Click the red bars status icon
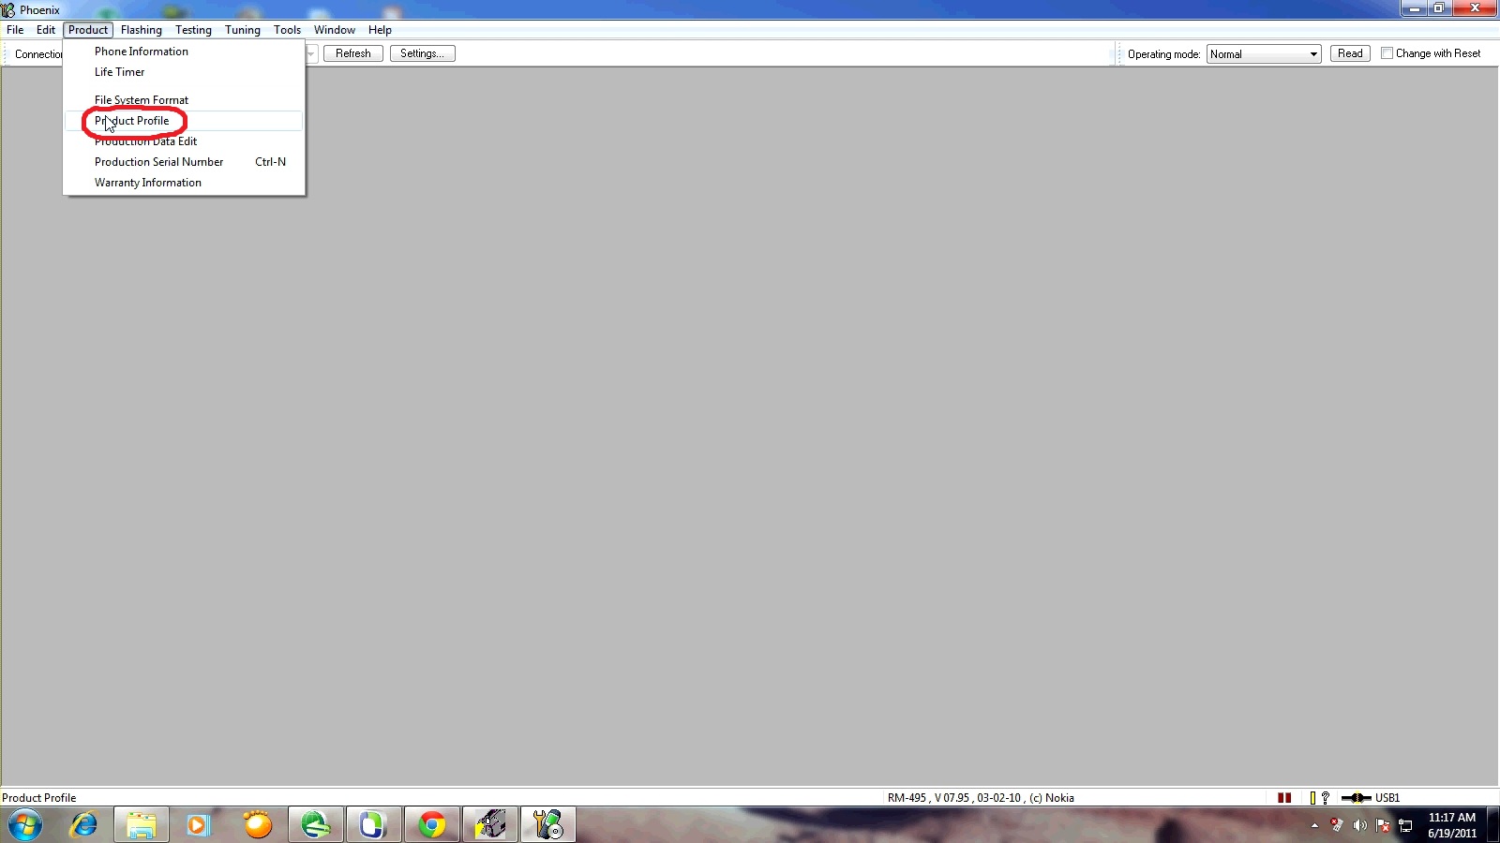Viewport: 1500px width, 843px height. click(x=1284, y=798)
